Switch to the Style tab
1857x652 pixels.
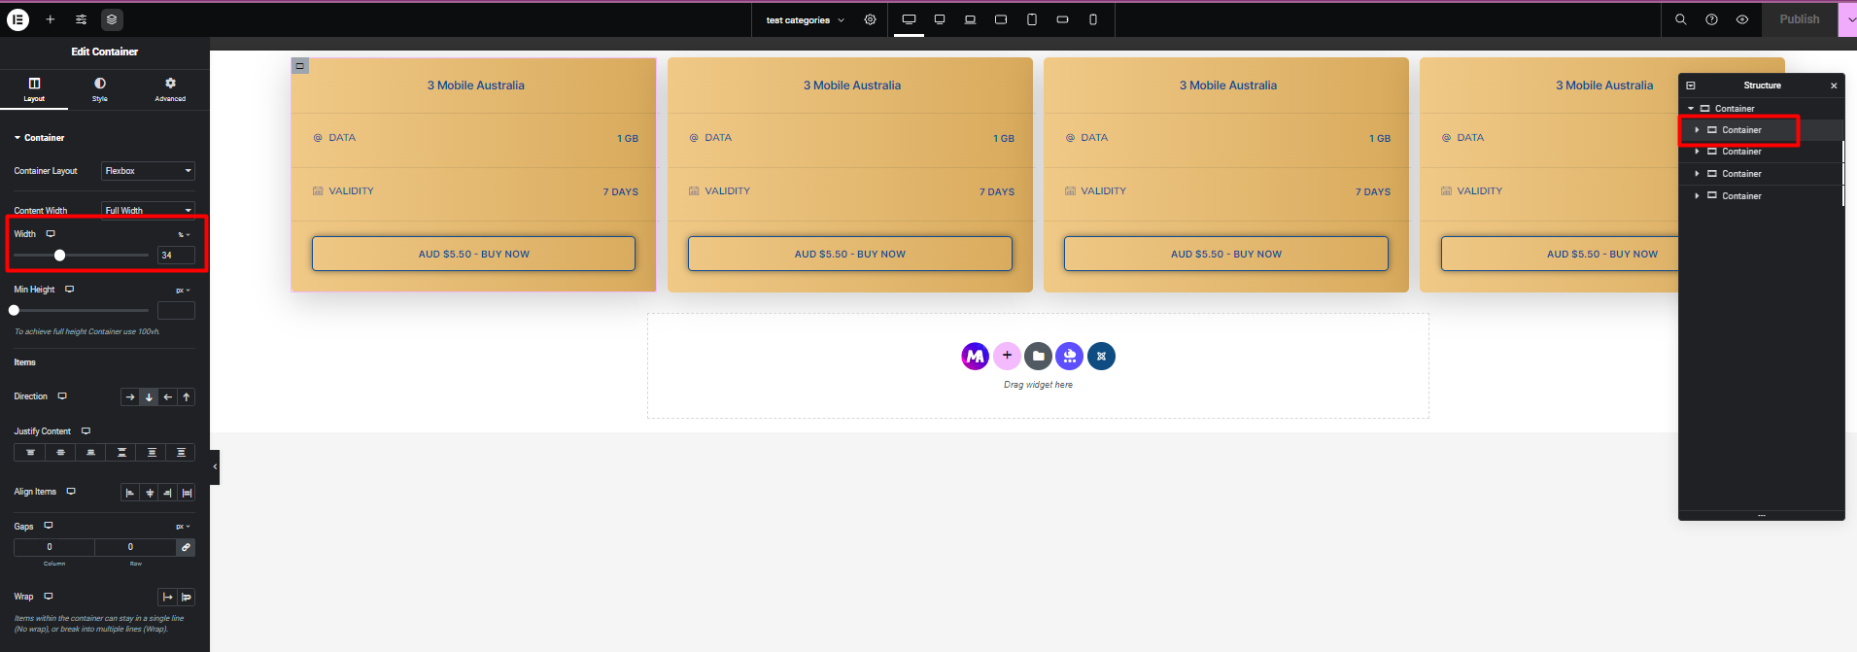(x=100, y=89)
